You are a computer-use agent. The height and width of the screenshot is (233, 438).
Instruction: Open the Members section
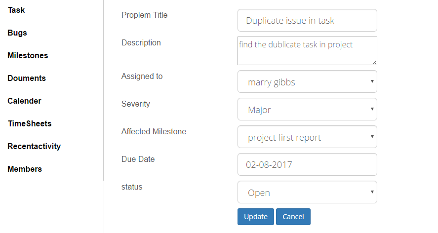[x=25, y=169]
